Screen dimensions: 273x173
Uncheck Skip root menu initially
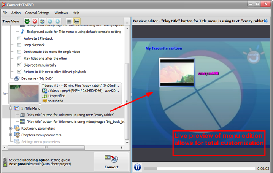click(19, 65)
